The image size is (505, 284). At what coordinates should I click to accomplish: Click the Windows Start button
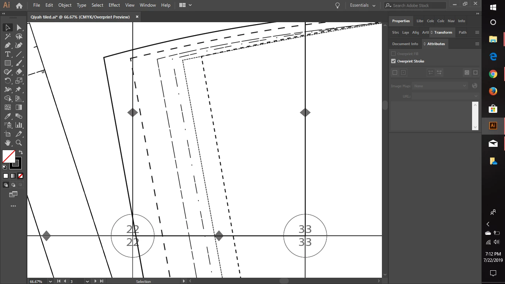[x=493, y=7]
